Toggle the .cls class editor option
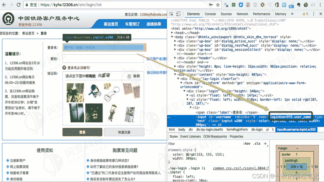The image size is (324, 182). pos(257,144)
